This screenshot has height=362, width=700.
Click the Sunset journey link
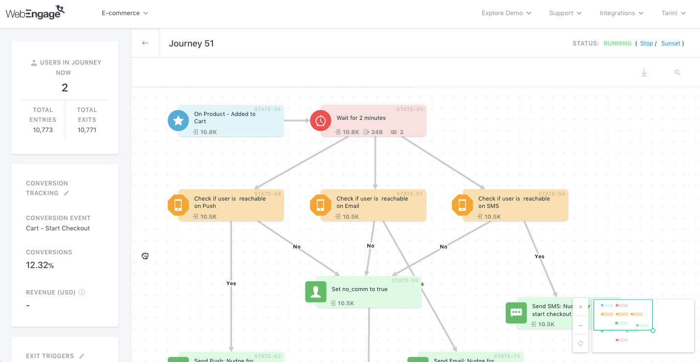(671, 44)
